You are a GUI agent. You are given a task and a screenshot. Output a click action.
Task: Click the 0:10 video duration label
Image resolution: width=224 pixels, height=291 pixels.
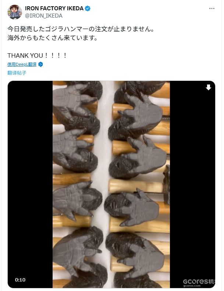[x=20, y=280]
